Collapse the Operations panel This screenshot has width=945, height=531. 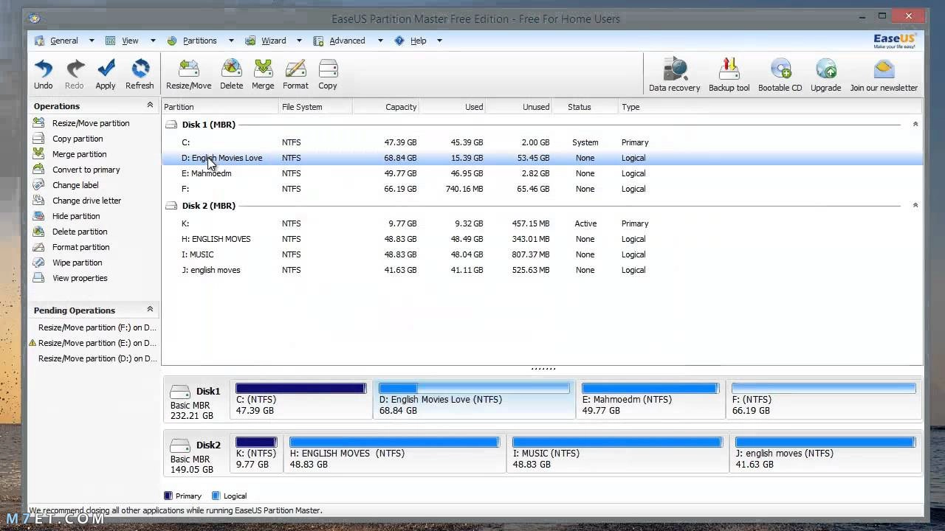tap(150, 105)
